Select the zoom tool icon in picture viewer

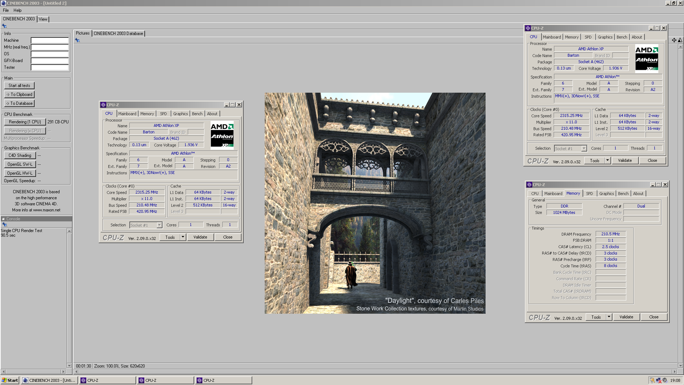(680, 40)
